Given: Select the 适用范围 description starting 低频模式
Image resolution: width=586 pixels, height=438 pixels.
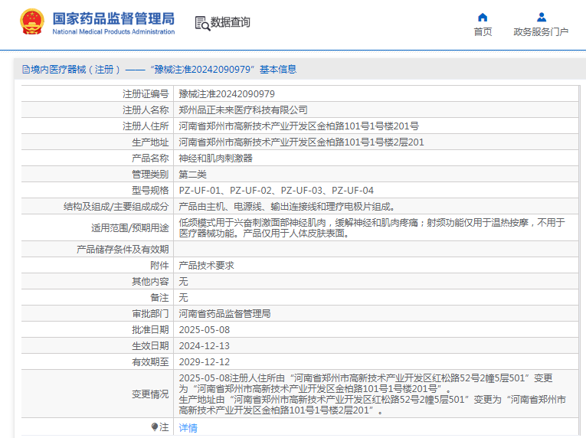Looking at the screenshot, I should coord(372,228).
